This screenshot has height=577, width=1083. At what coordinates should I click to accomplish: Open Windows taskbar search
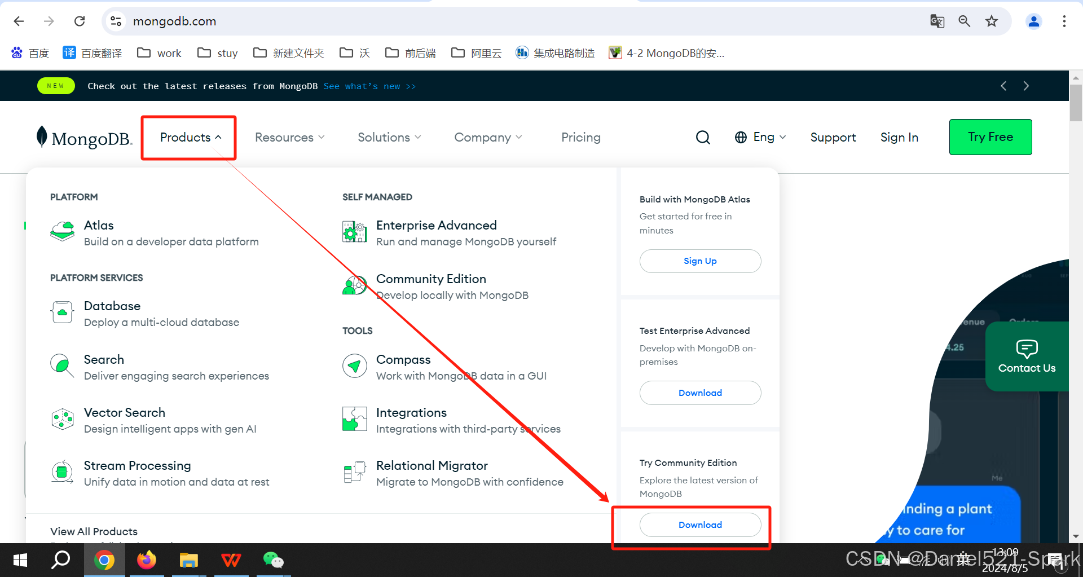coord(61,560)
